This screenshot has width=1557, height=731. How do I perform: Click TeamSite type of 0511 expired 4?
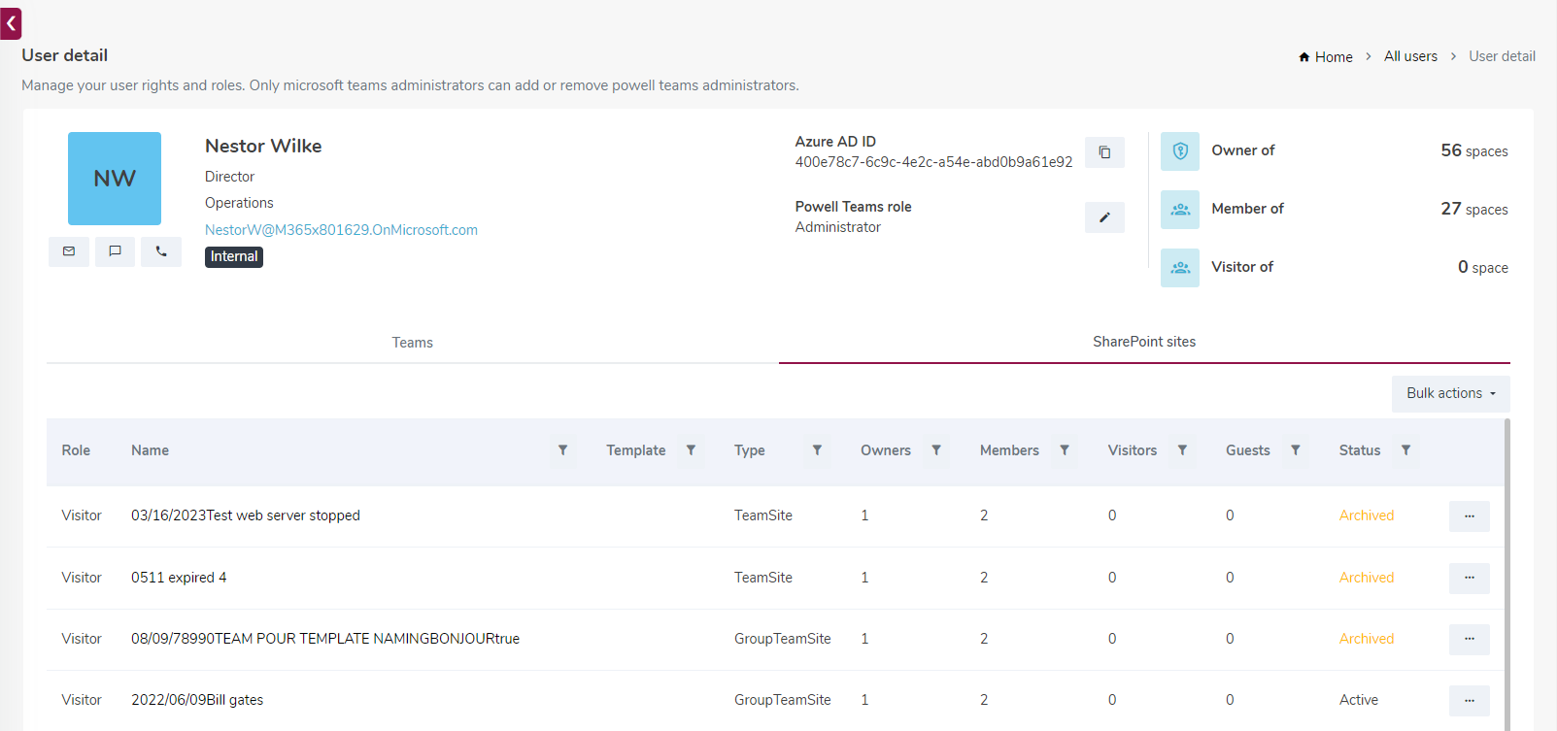[763, 578]
